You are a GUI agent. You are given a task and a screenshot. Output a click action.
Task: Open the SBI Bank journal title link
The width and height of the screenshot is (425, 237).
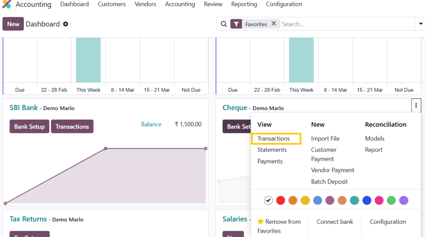pyautogui.click(x=24, y=108)
